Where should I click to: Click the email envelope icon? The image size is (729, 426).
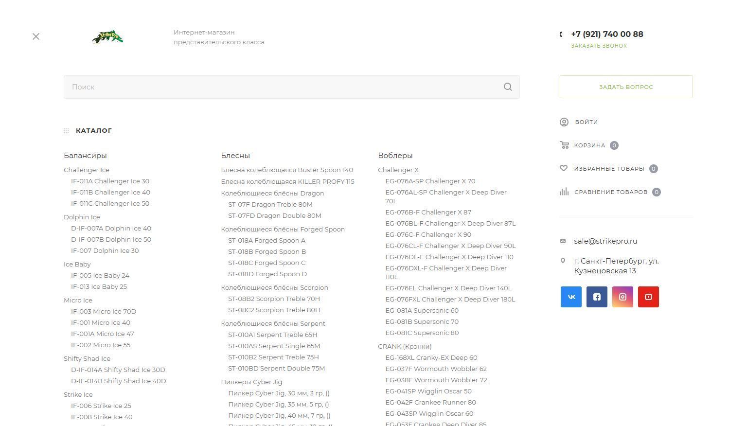click(x=563, y=241)
